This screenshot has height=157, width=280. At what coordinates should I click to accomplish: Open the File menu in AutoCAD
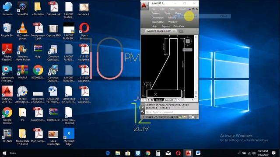[154, 9]
